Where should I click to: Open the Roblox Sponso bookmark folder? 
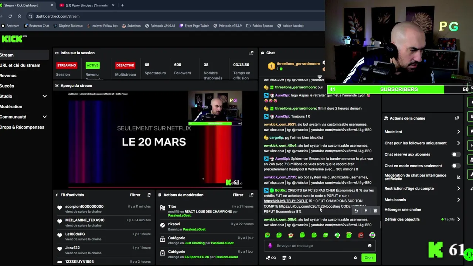click(259, 26)
